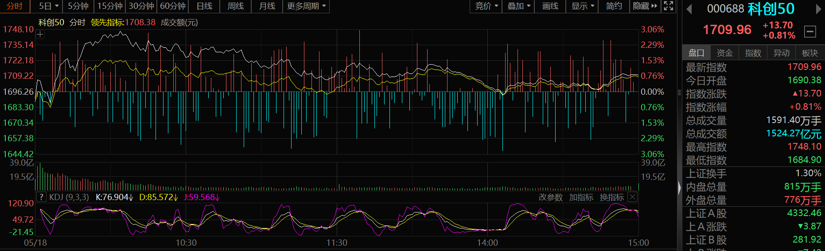825x251 pixels.
Task: Go to next stock with right arrow
Action: (818, 9)
